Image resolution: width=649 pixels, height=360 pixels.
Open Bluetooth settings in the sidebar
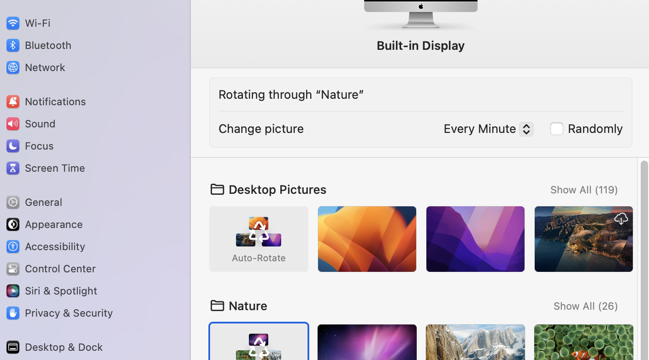pos(39,45)
